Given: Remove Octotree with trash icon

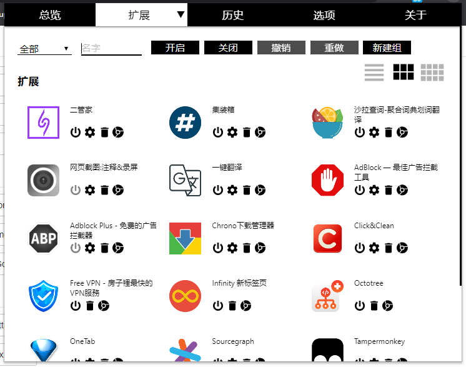Looking at the screenshot, I should [374, 306].
